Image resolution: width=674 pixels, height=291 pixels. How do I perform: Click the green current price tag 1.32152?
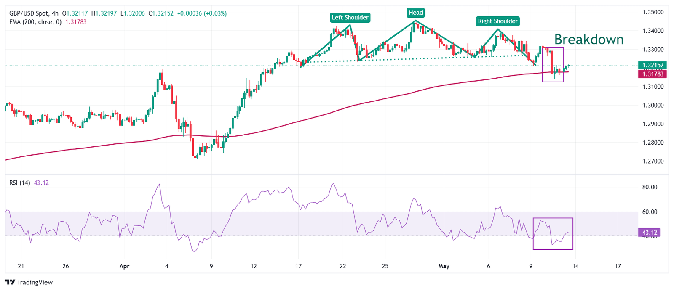click(x=653, y=65)
